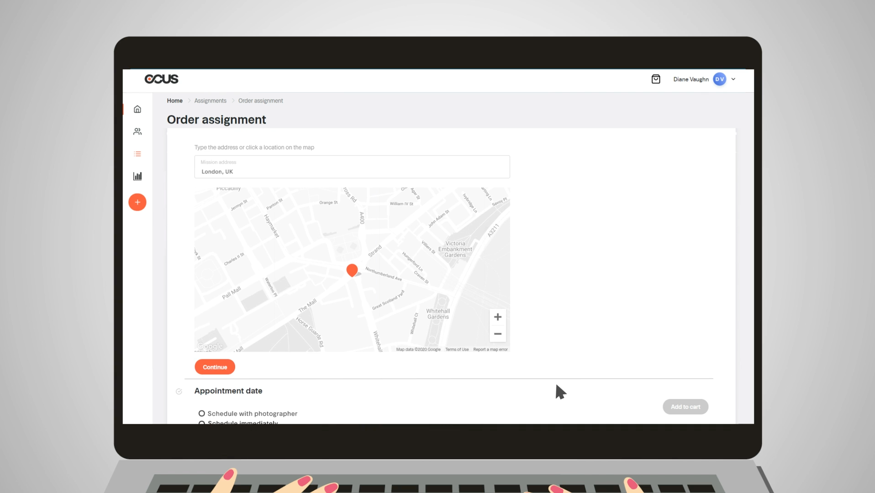
Task: Go to Home breadcrumb
Action: [x=174, y=101]
